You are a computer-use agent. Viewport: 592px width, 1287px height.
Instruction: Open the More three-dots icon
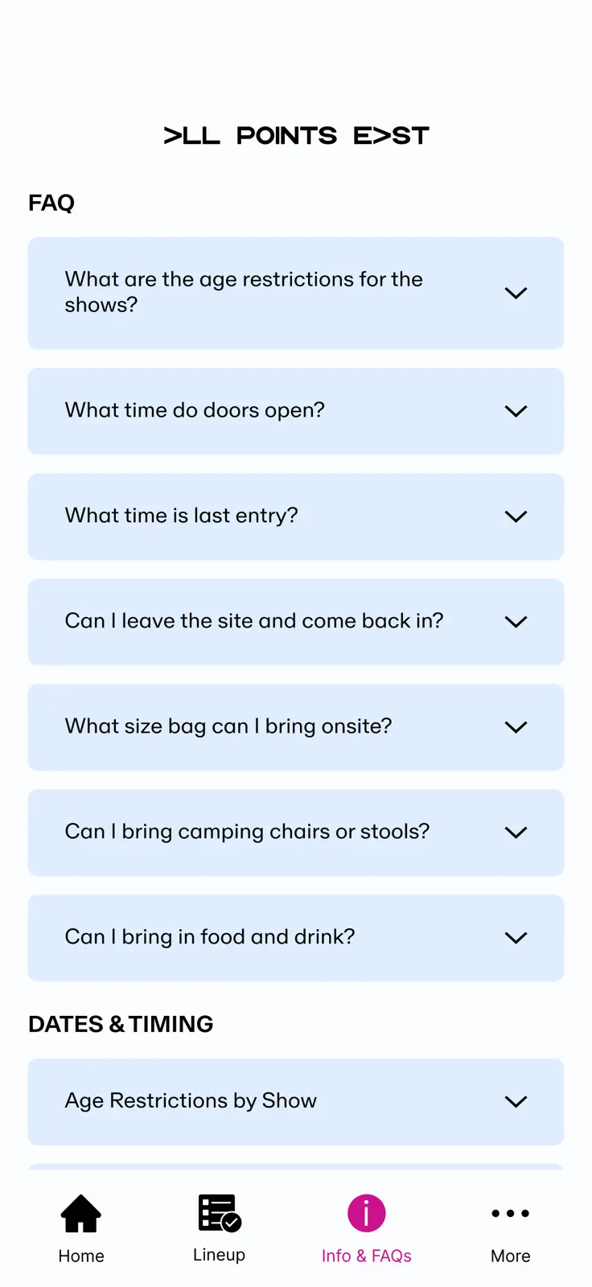click(511, 1213)
